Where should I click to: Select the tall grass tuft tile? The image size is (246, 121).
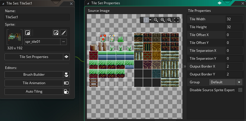pos(121,37)
